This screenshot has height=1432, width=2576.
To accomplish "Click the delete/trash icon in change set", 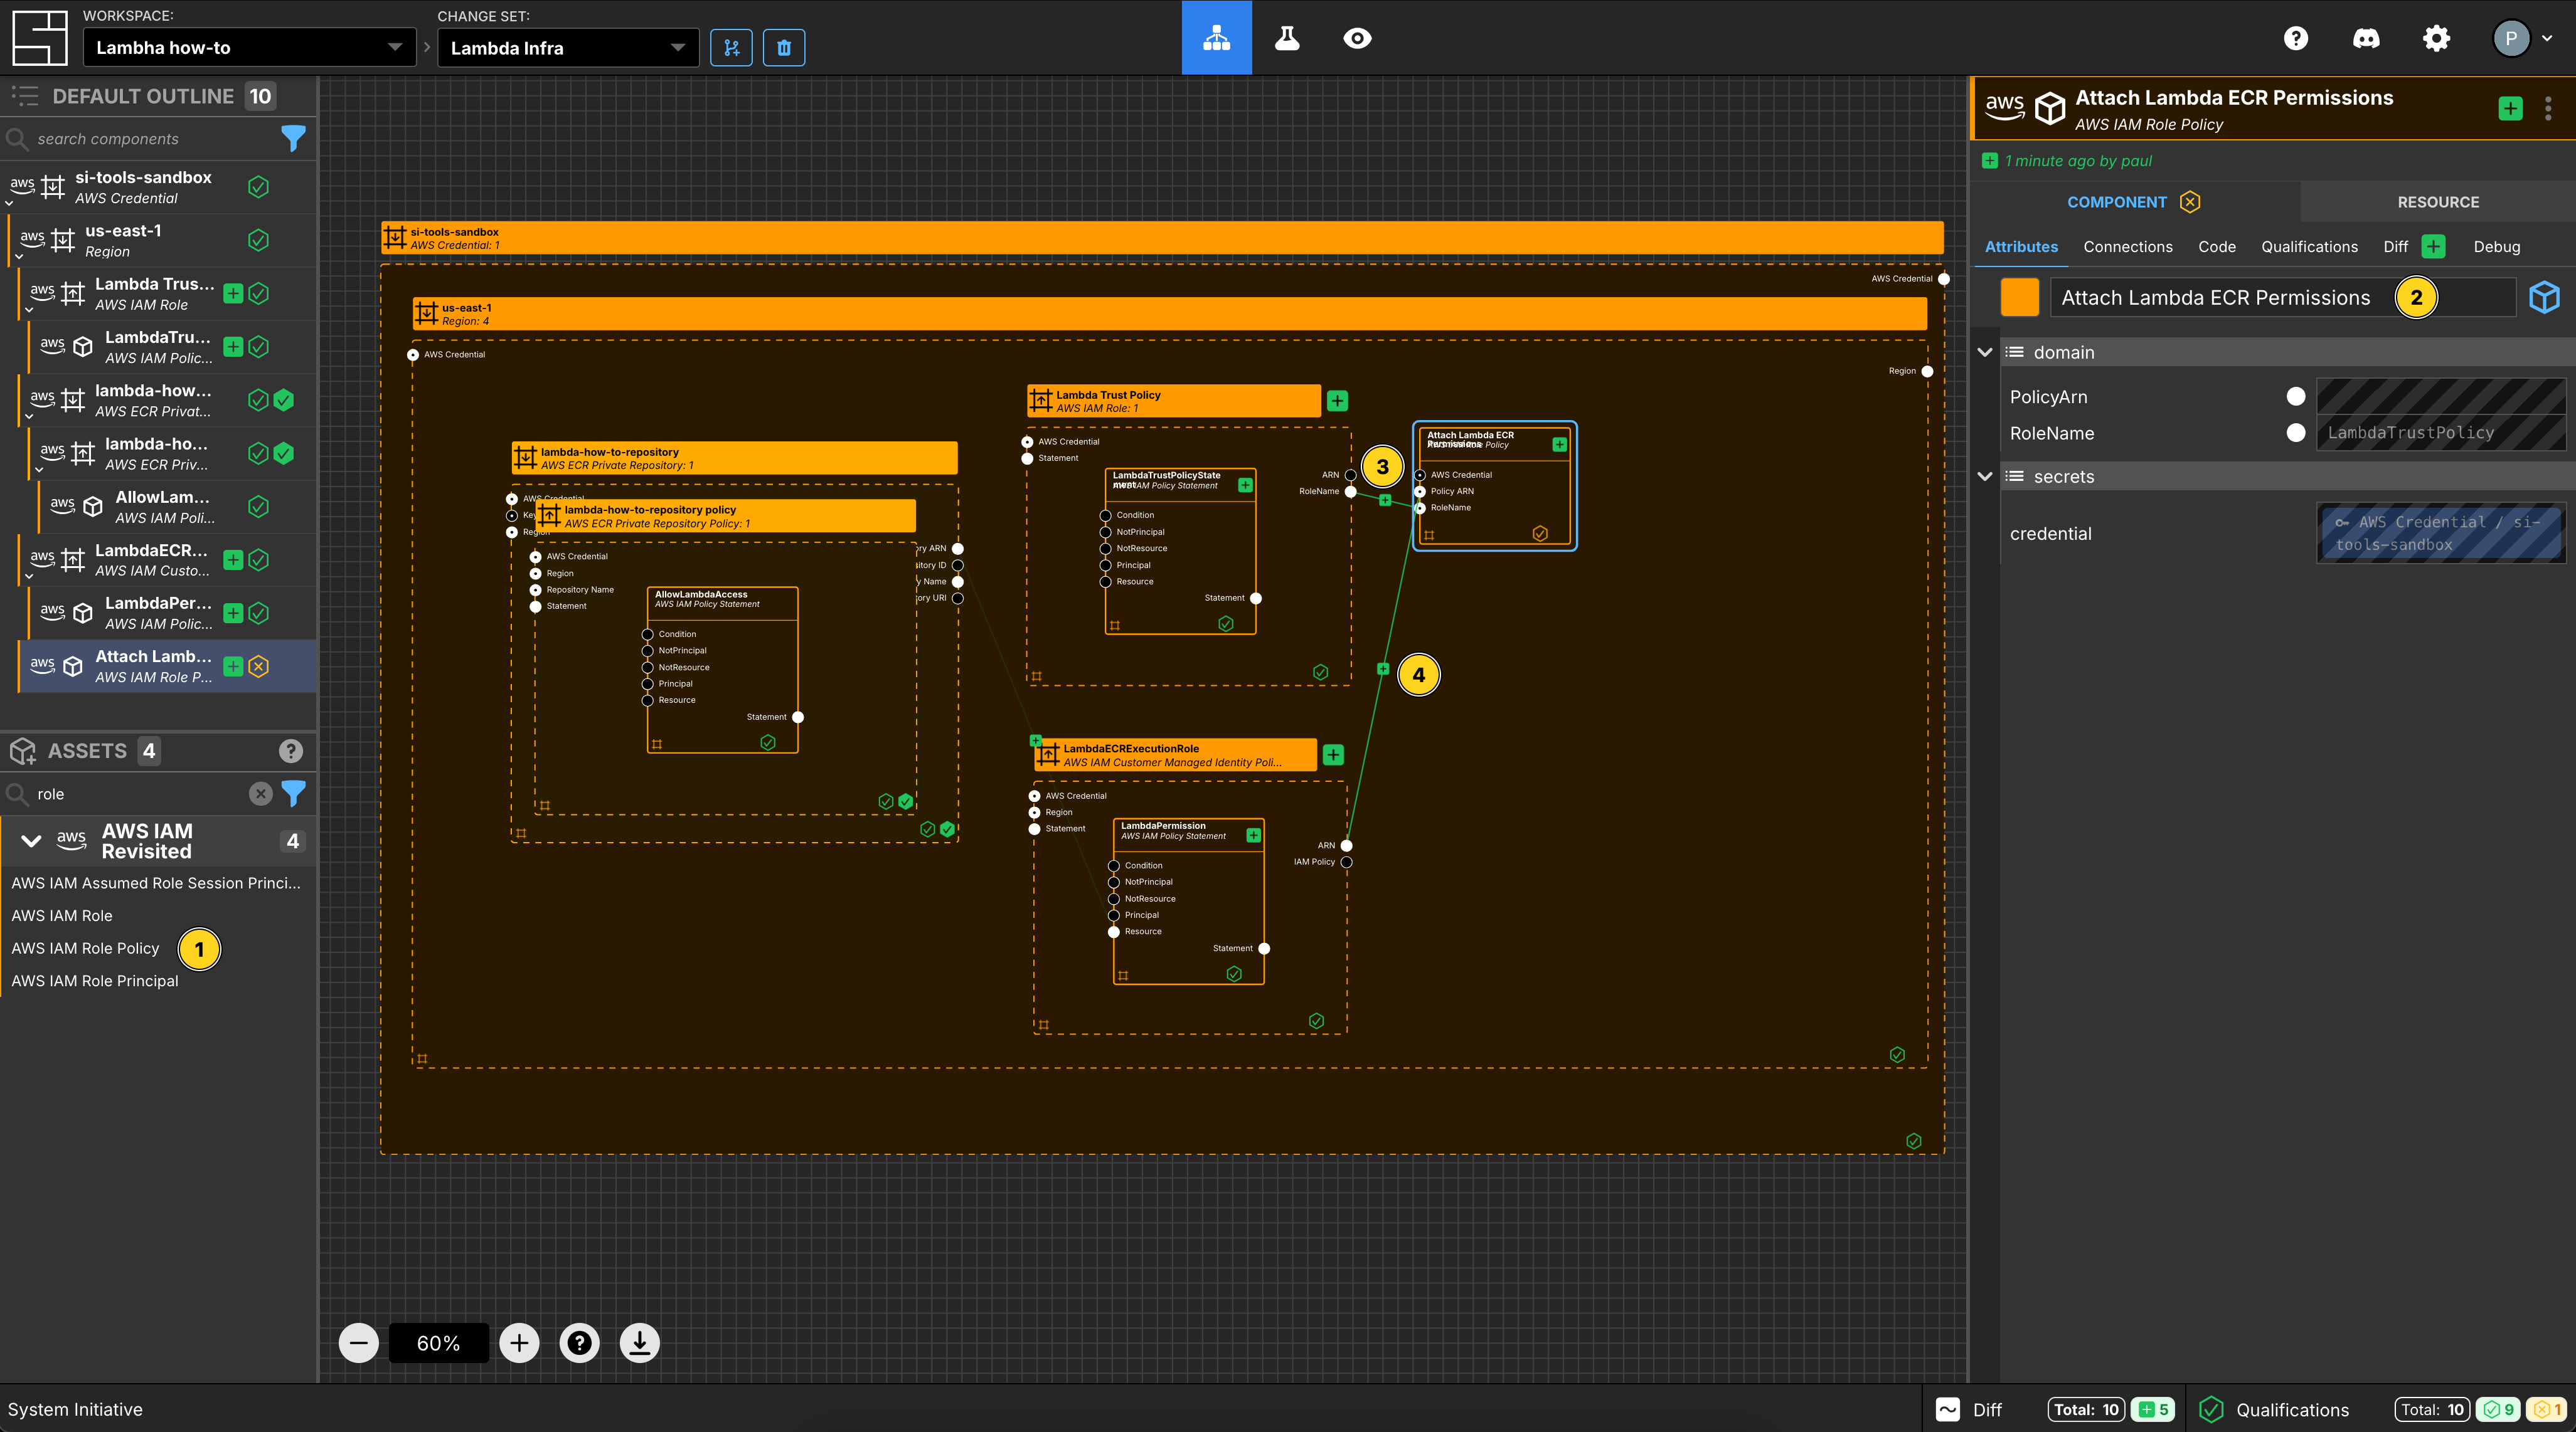I will (x=784, y=46).
